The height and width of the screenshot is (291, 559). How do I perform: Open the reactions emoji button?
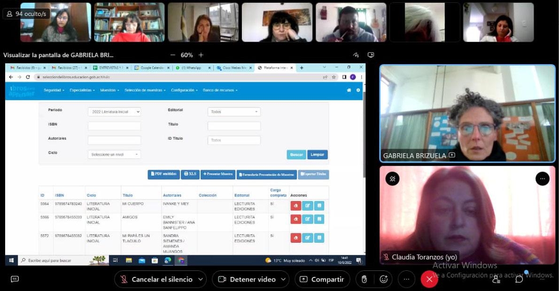(384, 279)
